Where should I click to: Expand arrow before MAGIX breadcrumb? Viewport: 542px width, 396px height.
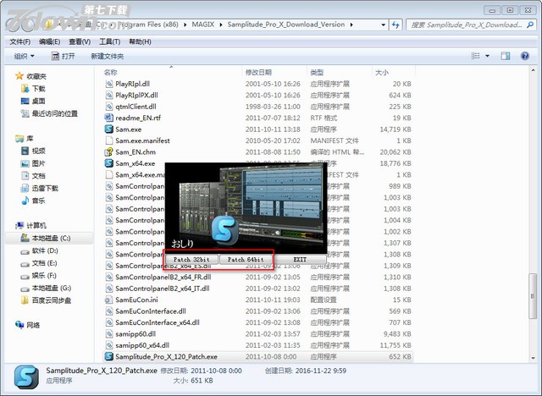pos(185,25)
